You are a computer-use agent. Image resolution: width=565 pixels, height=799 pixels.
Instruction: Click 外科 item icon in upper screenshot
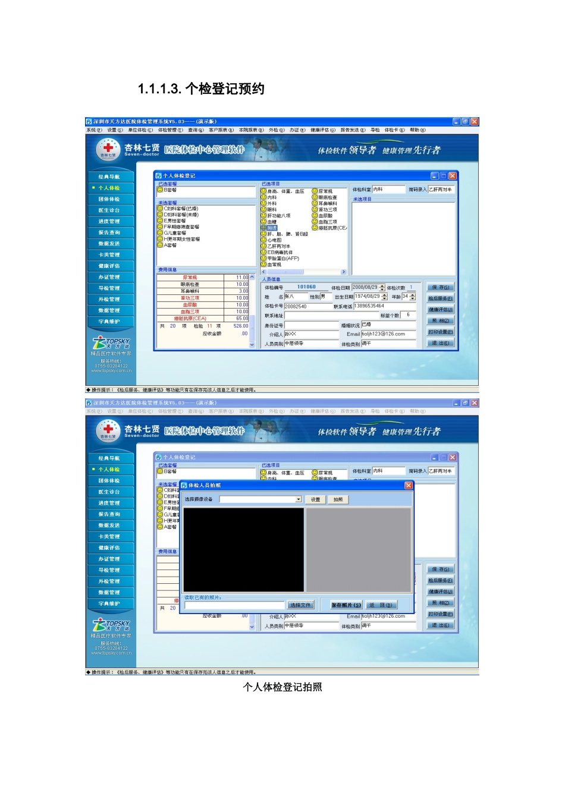point(263,203)
